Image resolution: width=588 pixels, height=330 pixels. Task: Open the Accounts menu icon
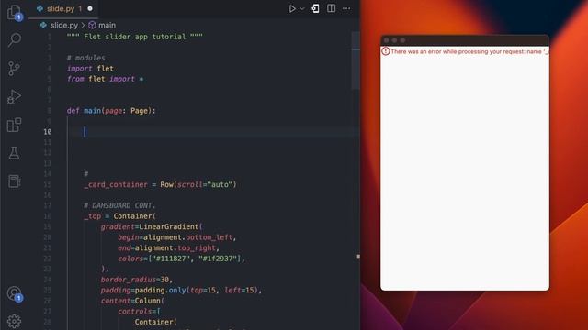pyautogui.click(x=15, y=293)
